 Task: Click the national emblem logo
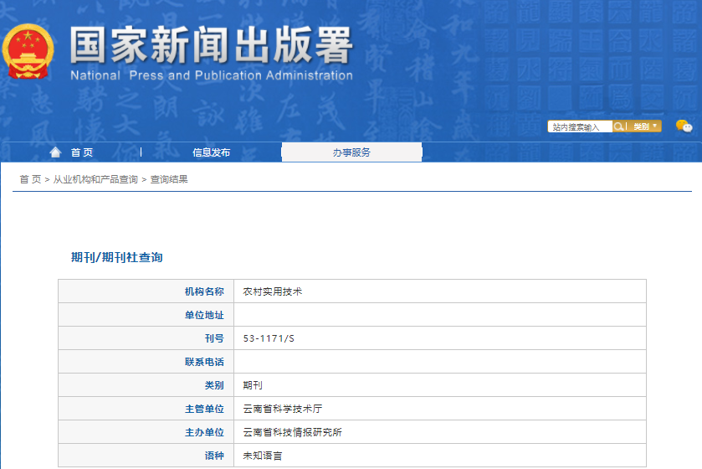point(28,51)
